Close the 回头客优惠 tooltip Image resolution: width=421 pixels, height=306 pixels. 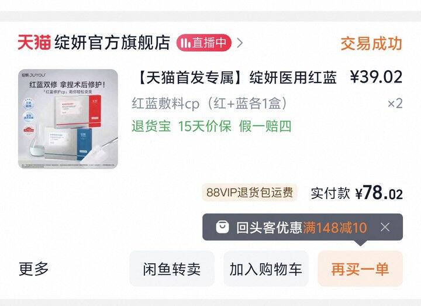pos(385,228)
